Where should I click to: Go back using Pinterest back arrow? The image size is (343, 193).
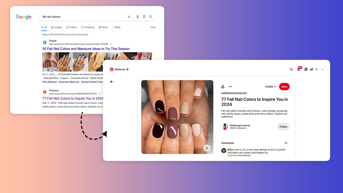tap(112, 82)
